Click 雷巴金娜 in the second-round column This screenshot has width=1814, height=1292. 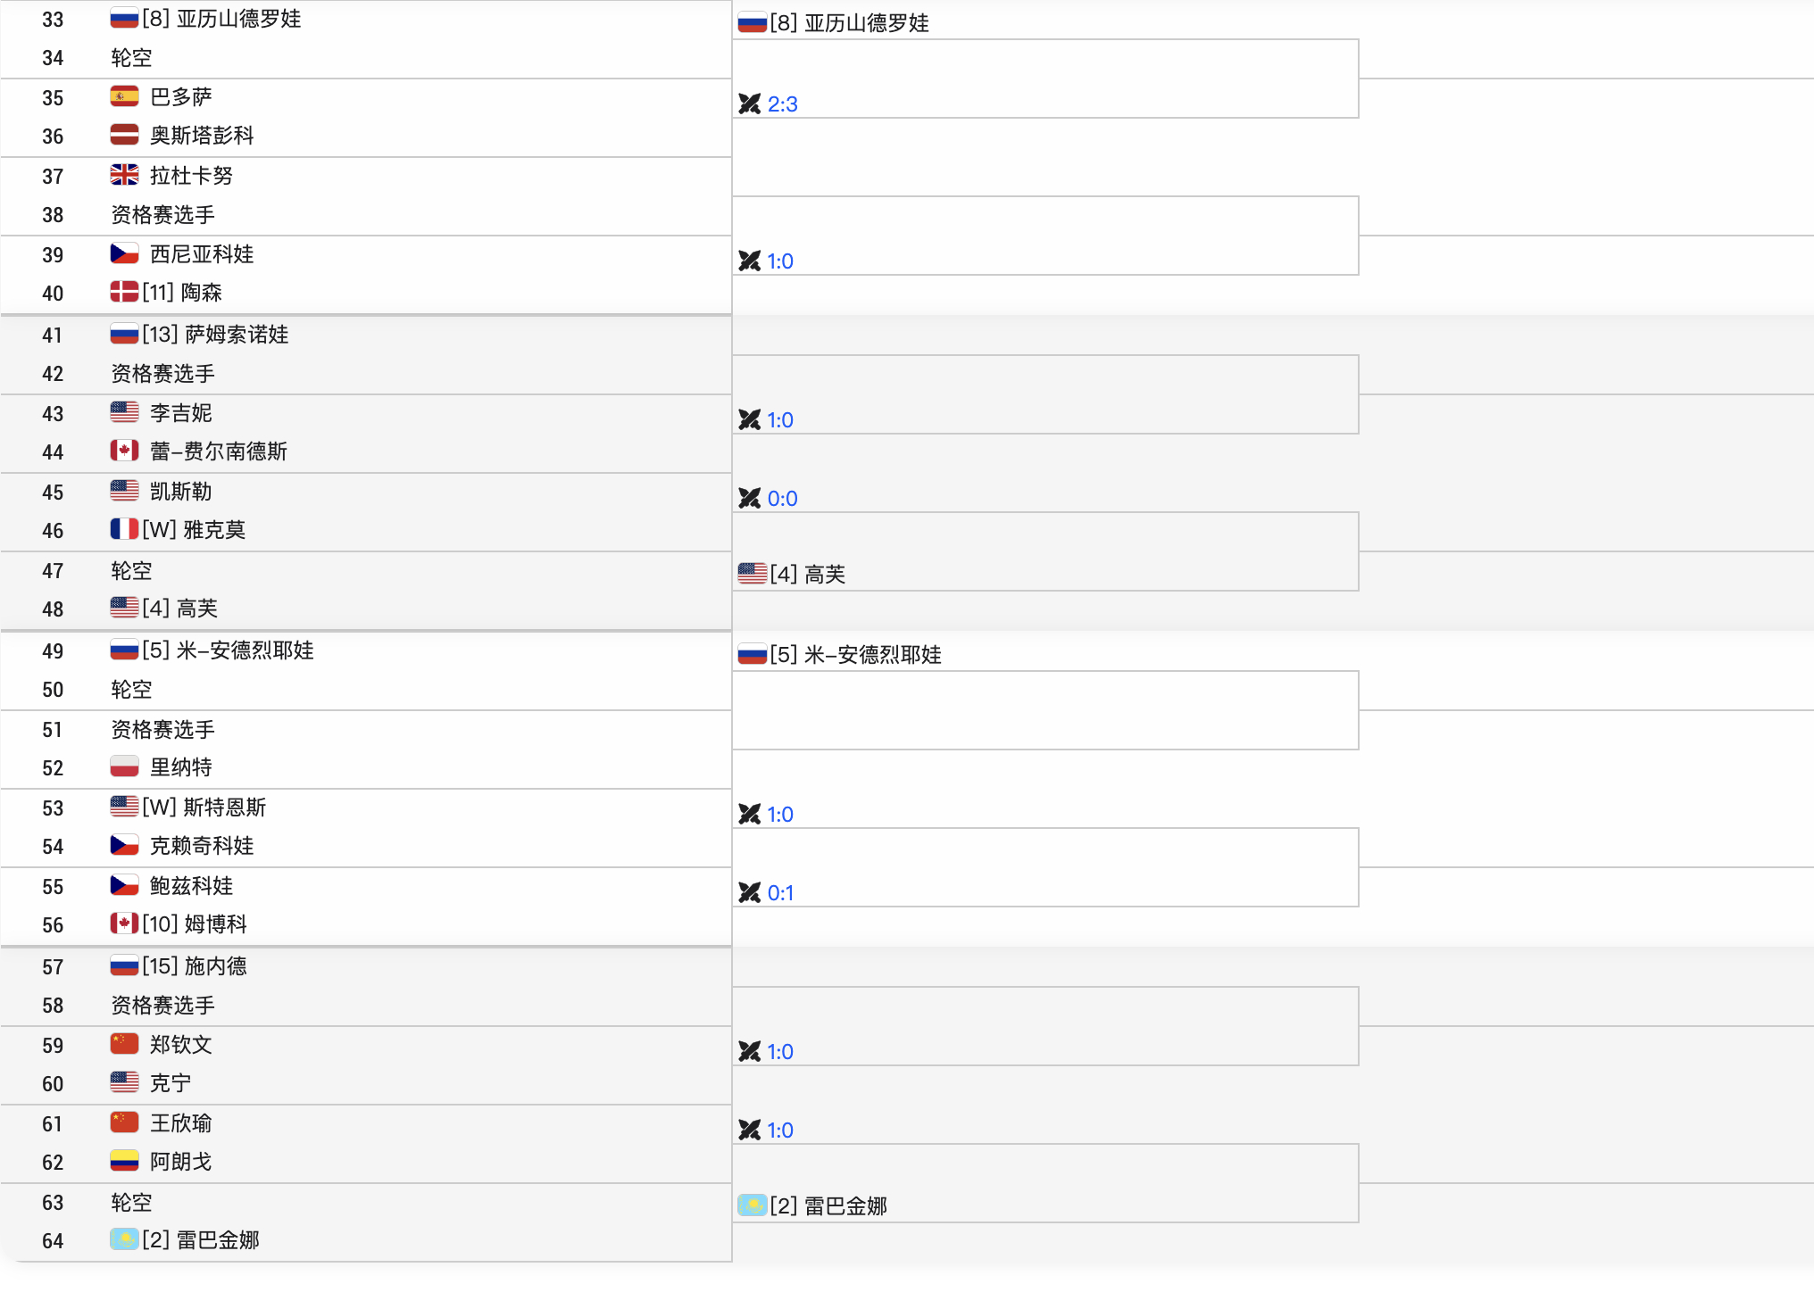tap(845, 1206)
